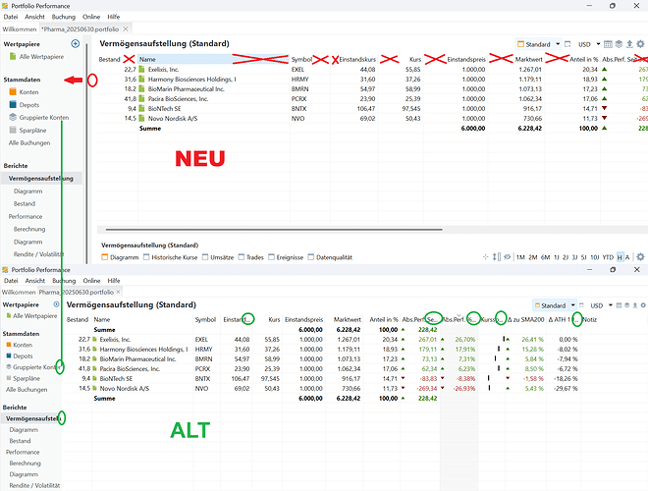Click Depots blue icon in lower window sidebar
648x491 pixels.
(x=9, y=355)
